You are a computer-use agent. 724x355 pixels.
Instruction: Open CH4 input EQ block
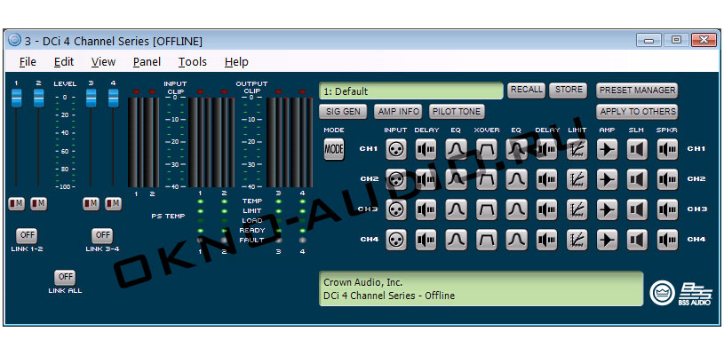pyautogui.click(x=457, y=240)
